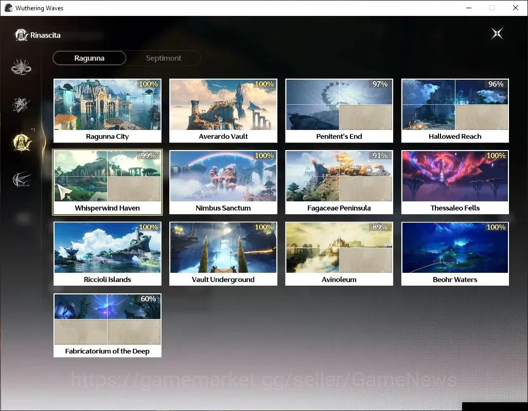Minimize the Wuthering Waves window

point(468,8)
